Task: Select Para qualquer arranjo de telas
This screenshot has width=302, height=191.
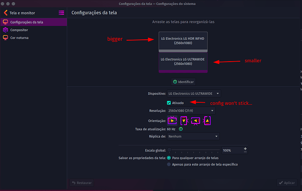Action: [x=169, y=158]
